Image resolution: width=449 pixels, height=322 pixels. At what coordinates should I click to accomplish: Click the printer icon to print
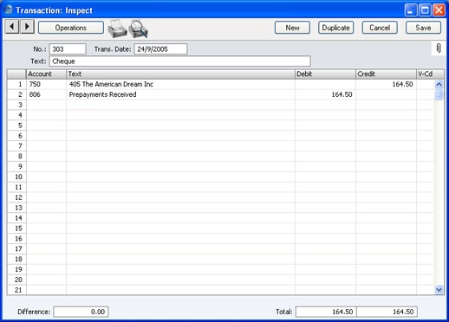(117, 29)
